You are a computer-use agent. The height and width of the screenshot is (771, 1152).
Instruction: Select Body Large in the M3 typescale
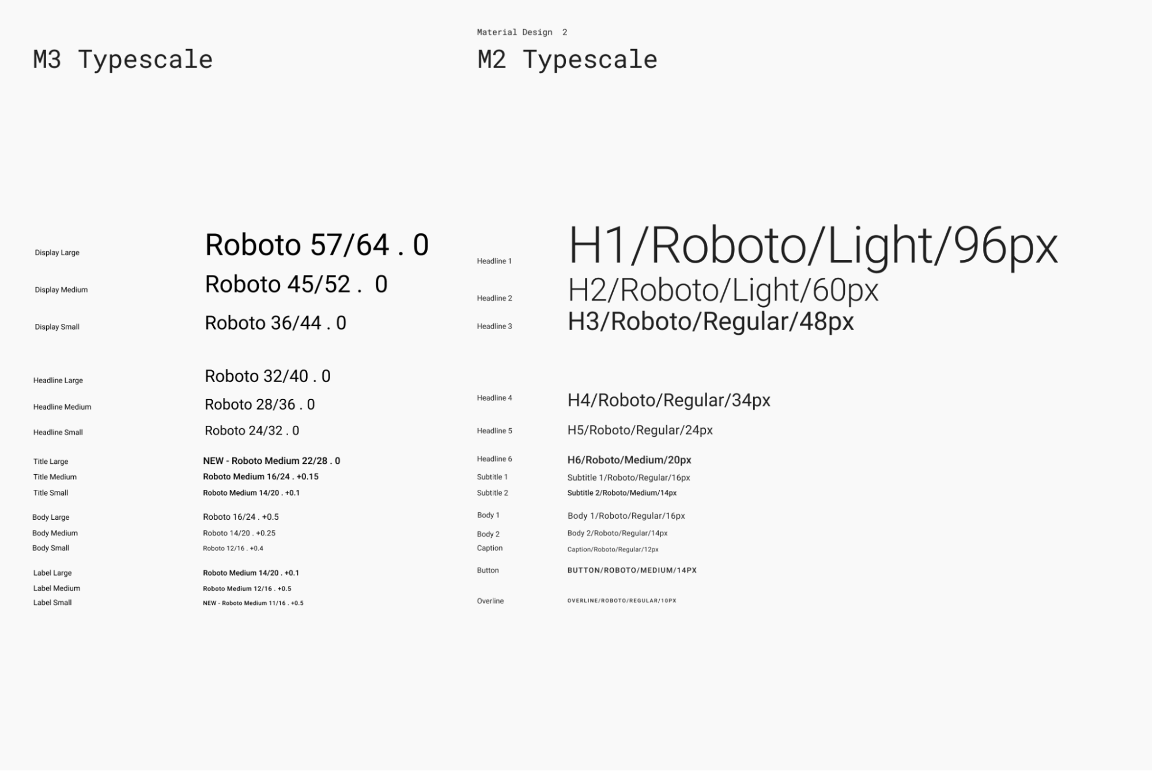point(50,516)
